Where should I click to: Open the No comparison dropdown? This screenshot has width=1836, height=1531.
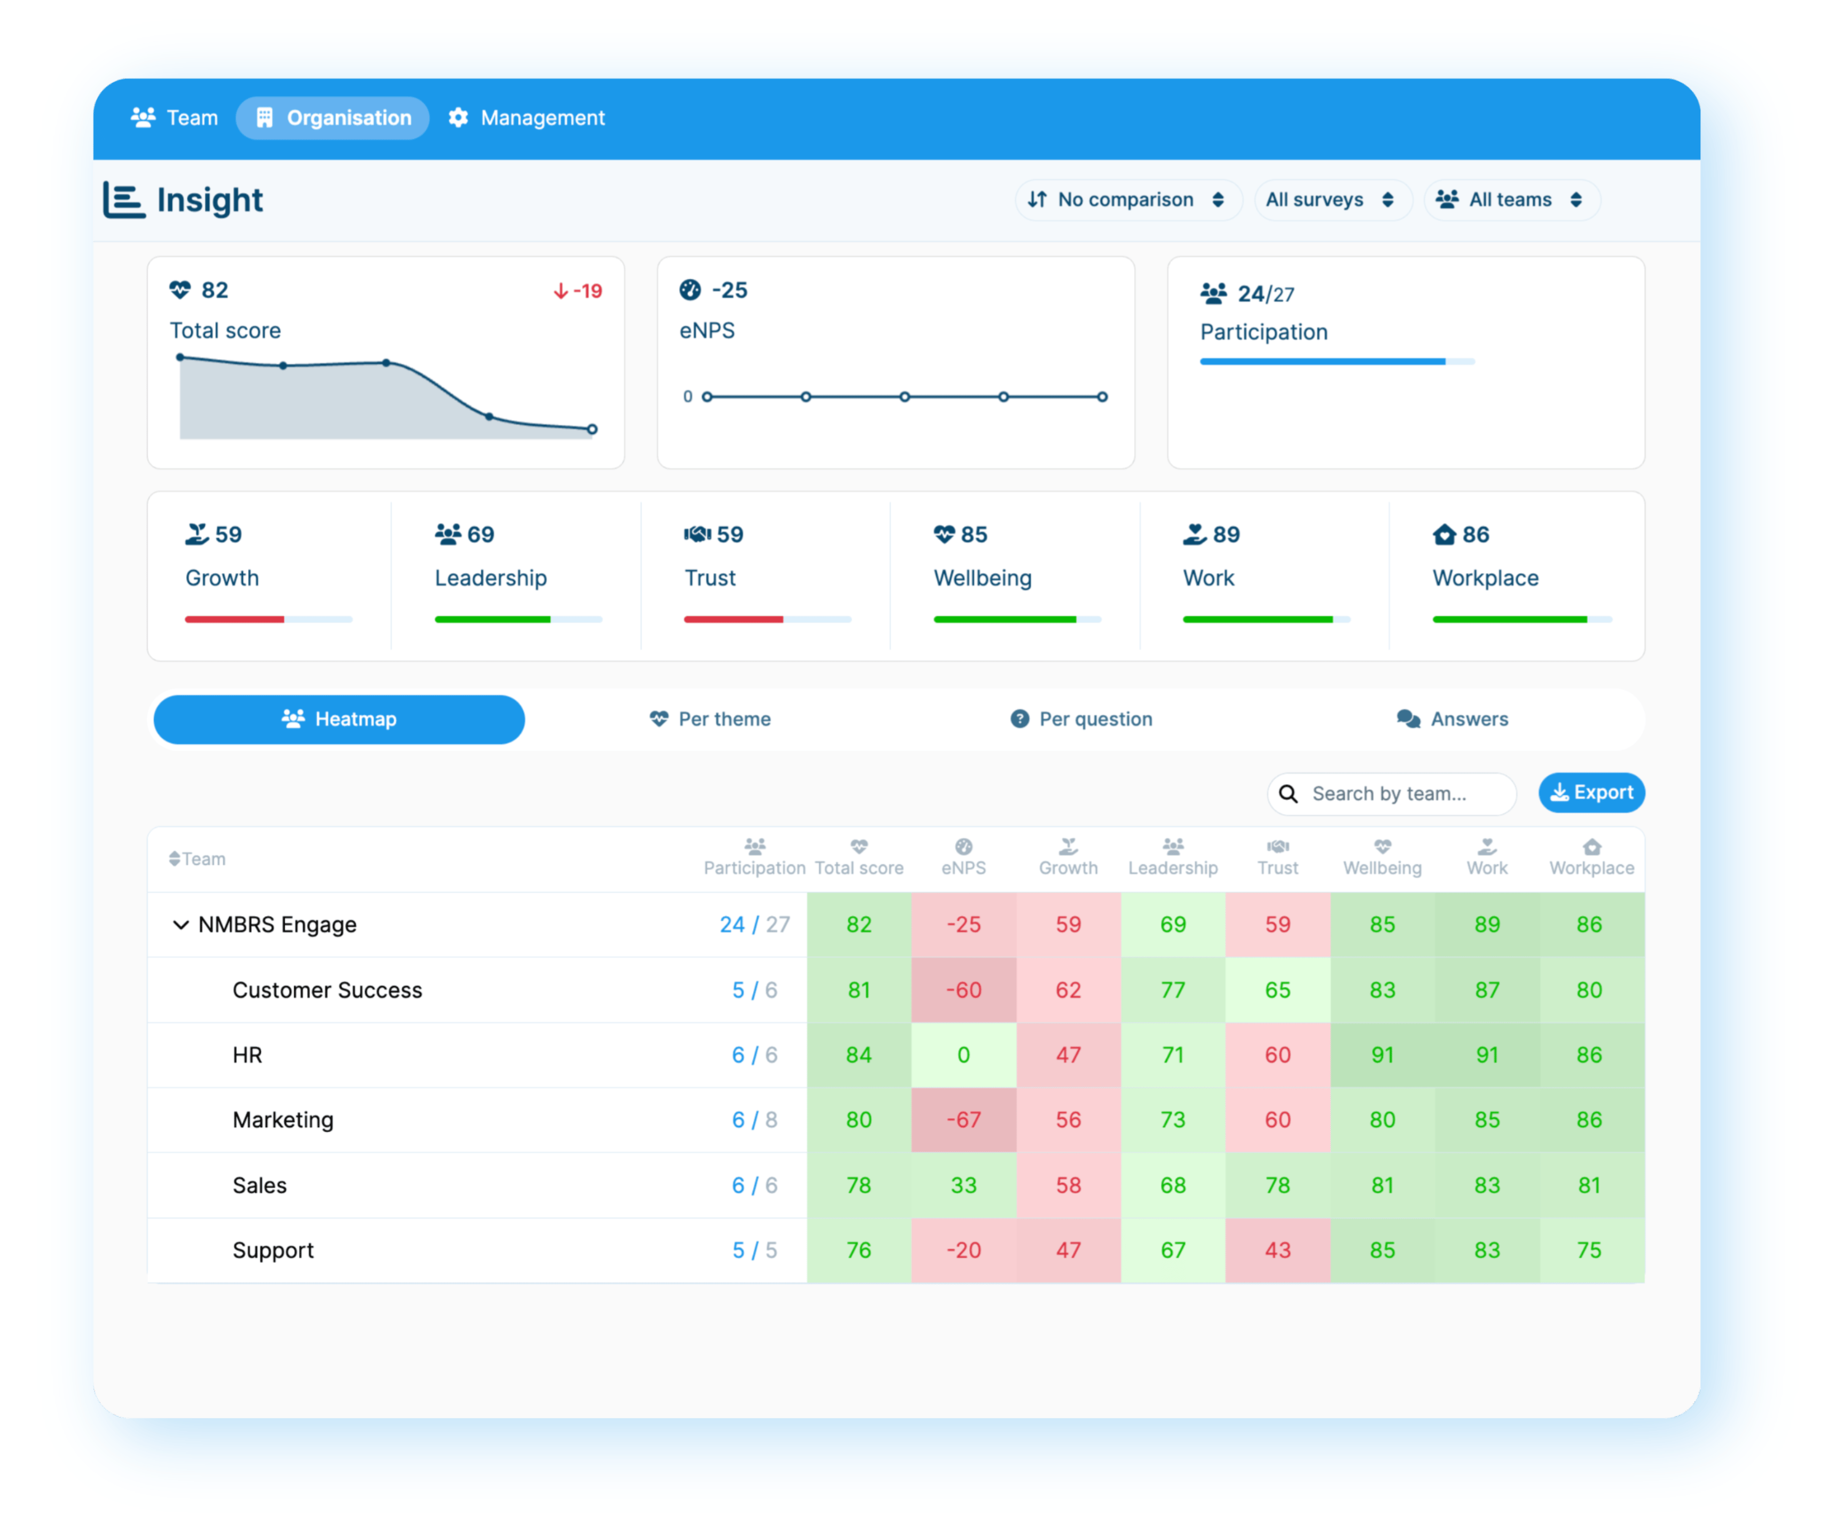coord(1129,199)
